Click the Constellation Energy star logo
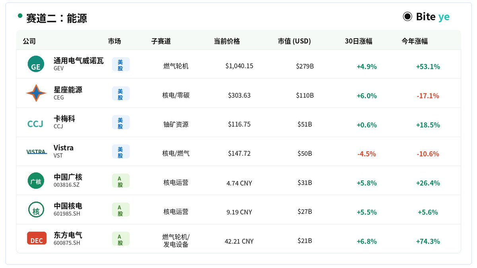Screen dimensions: 477x268 tap(36, 93)
